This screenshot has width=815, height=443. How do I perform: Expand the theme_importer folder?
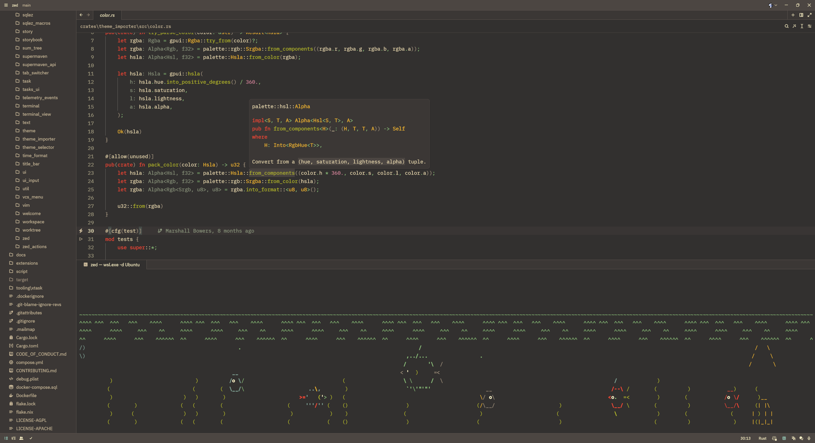pos(38,139)
